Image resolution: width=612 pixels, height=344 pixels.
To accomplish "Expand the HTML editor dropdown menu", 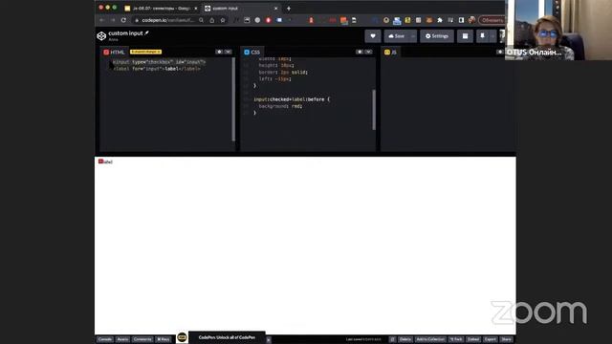I will click(x=228, y=52).
